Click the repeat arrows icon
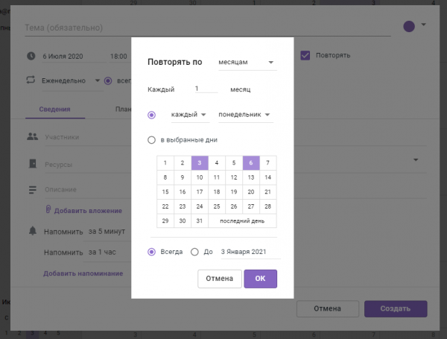Image resolution: width=447 pixels, height=339 pixels. tap(31, 80)
